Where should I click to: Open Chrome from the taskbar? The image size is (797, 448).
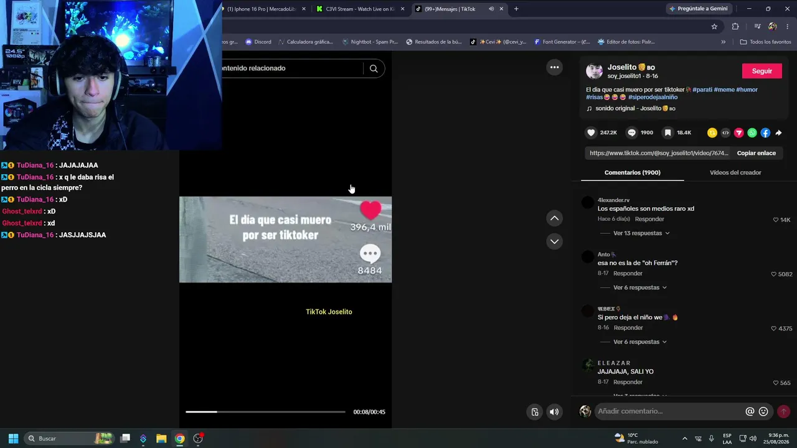[179, 438]
